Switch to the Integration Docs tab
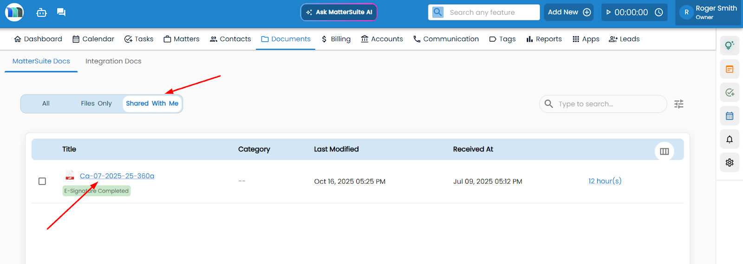Screen dimensions: 743x264 [x=113, y=61]
